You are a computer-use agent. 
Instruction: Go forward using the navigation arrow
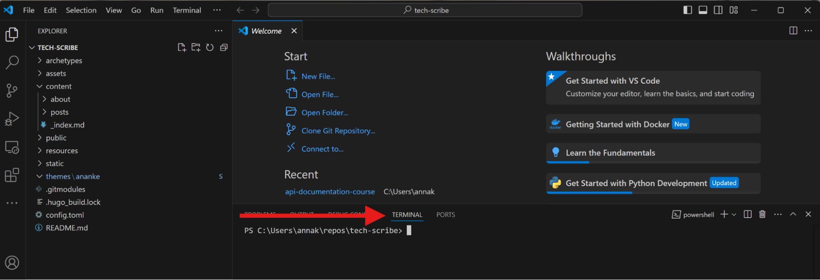point(256,10)
